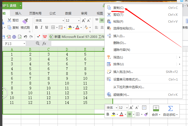
Task: Click the Print icon in quick toolbar
Action: pyautogui.click(x=14, y=37)
